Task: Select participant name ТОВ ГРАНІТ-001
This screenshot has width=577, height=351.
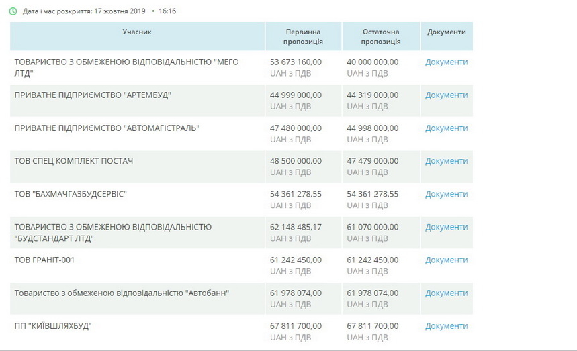Action: click(x=44, y=260)
